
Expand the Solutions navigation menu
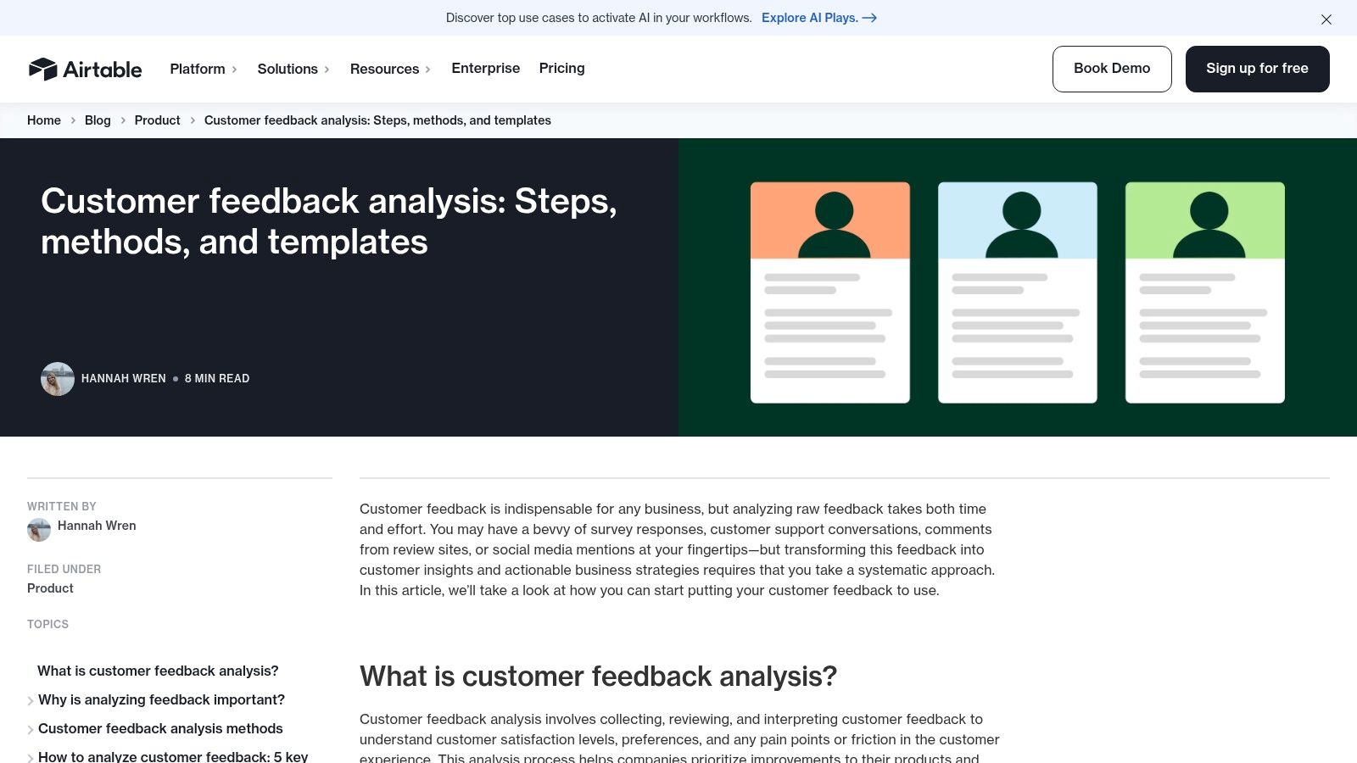[x=293, y=69]
